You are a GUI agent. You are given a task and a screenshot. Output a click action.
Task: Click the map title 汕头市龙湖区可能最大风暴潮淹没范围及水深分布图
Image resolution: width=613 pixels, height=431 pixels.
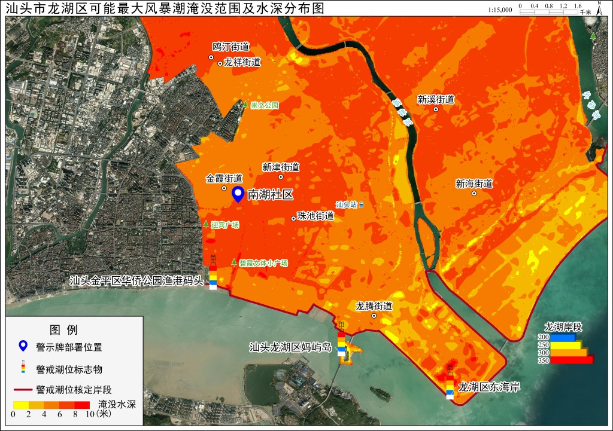click(165, 8)
